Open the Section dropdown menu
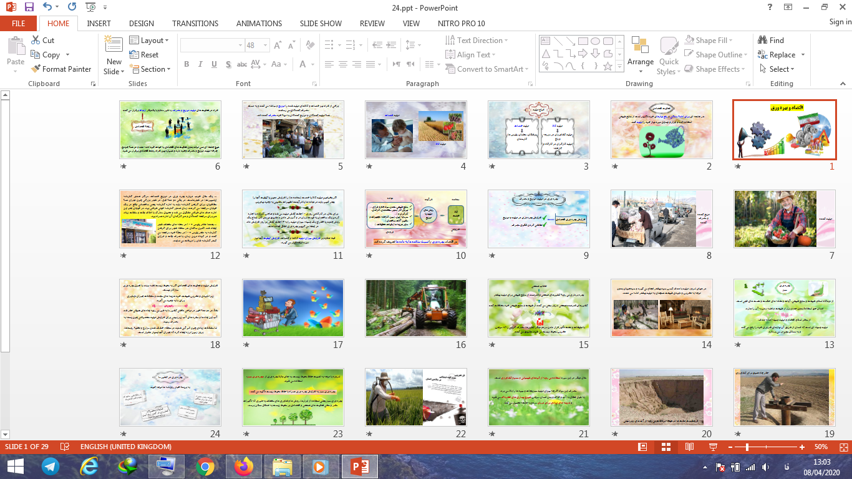Image resolution: width=852 pixels, height=479 pixels. [150, 69]
